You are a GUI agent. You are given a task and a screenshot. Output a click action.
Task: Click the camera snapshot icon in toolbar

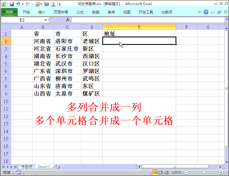click(46, 4)
